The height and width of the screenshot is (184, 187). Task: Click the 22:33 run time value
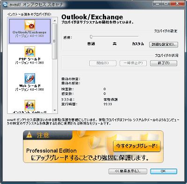pos(108,104)
